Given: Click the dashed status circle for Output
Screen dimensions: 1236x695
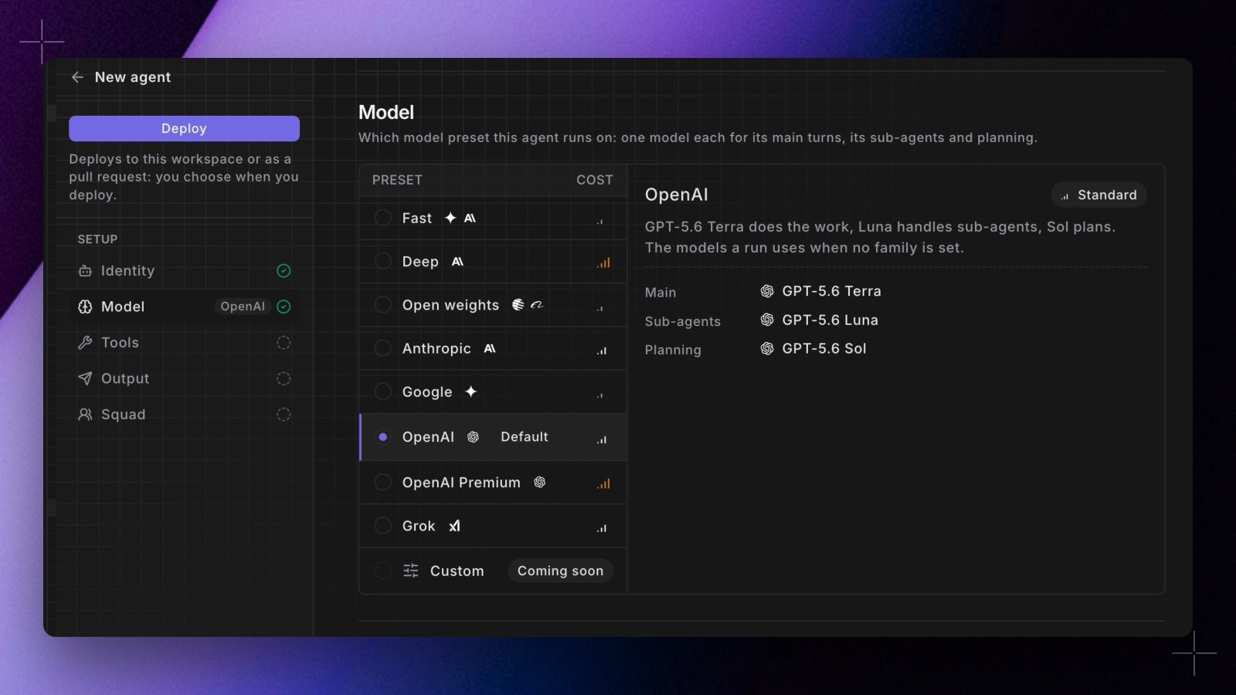Looking at the screenshot, I should click(x=284, y=378).
